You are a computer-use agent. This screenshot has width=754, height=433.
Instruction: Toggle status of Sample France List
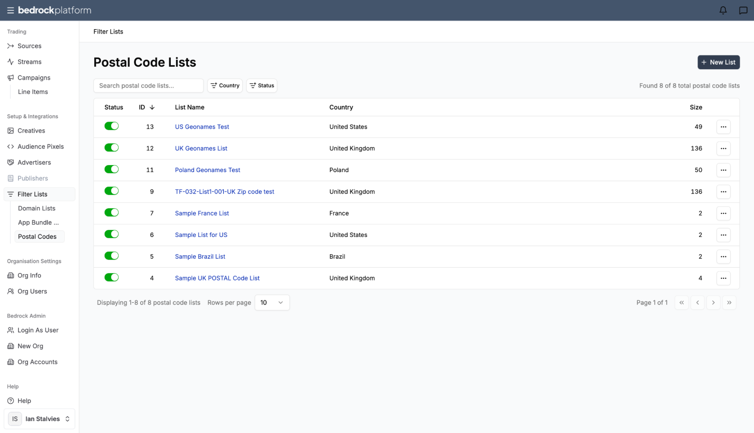(112, 213)
